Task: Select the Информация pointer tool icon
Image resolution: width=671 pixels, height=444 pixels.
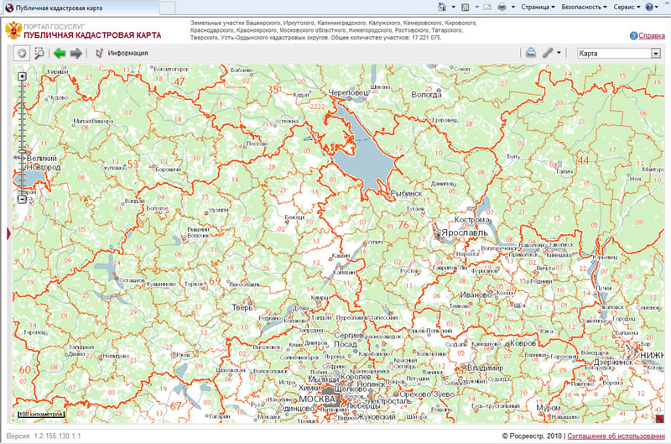Action: (99, 53)
